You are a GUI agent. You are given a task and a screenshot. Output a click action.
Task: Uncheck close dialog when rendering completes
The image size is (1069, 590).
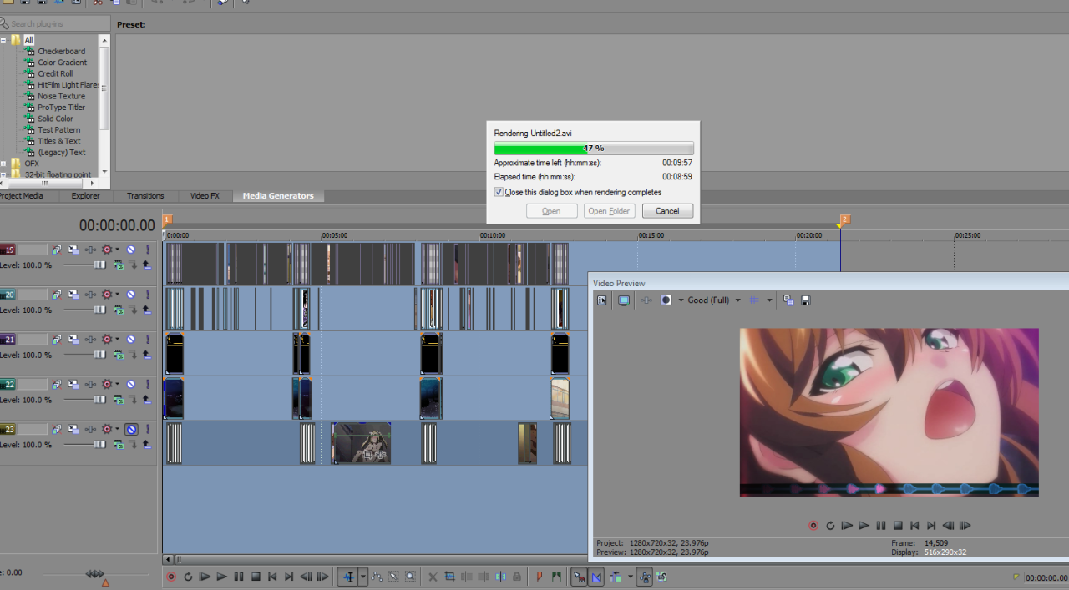(499, 192)
